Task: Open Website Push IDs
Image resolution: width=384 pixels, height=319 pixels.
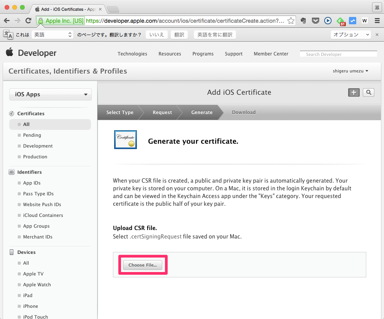Action: pos(42,205)
